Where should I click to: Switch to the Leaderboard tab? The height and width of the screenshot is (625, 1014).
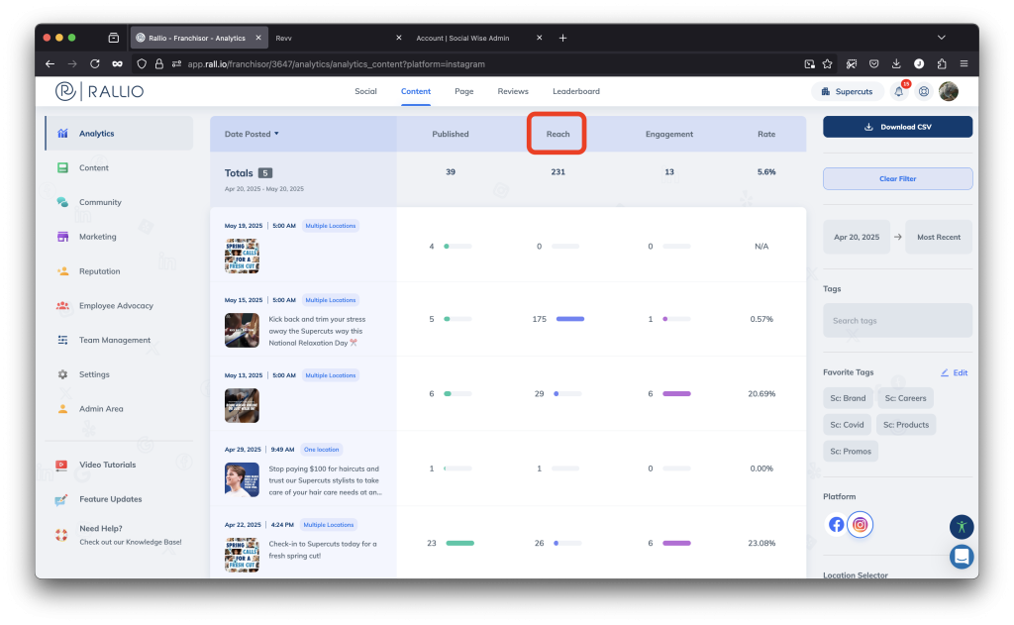click(x=576, y=91)
